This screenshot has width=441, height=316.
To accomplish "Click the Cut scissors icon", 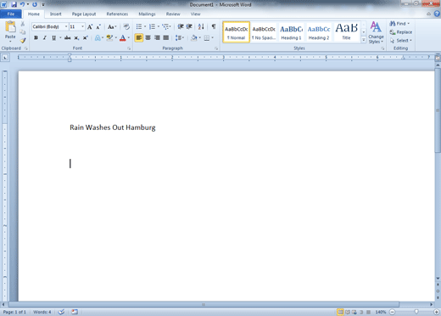I will click(x=23, y=24).
